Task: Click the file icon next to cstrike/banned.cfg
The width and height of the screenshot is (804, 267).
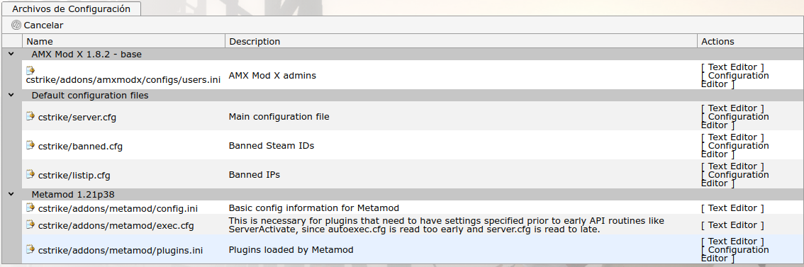Action: (30, 146)
